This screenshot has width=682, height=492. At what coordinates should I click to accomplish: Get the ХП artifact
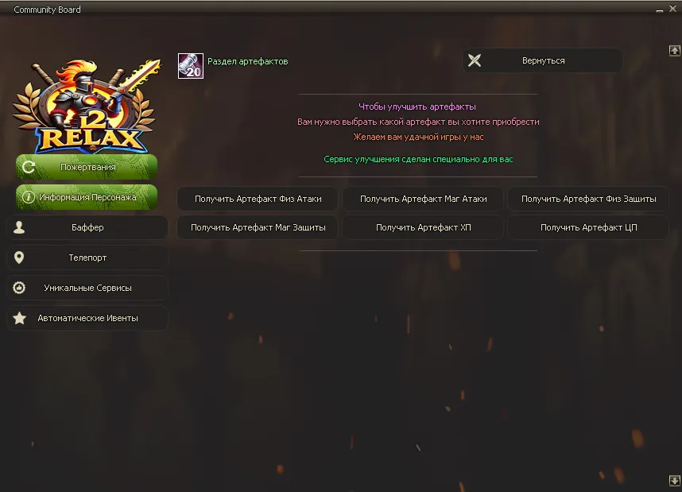click(x=423, y=227)
